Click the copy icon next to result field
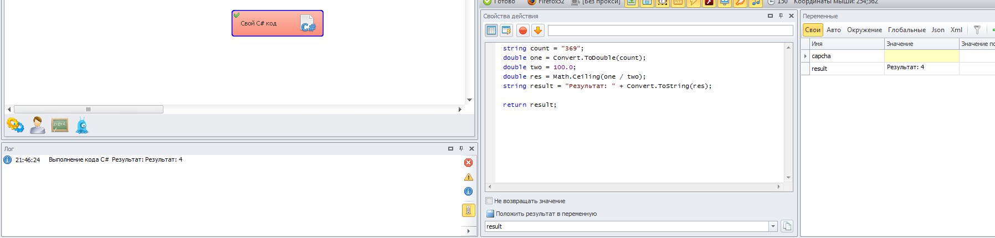995x238 pixels. coord(787,226)
